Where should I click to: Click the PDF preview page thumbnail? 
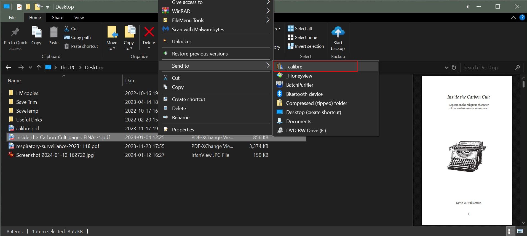[x=467, y=150]
